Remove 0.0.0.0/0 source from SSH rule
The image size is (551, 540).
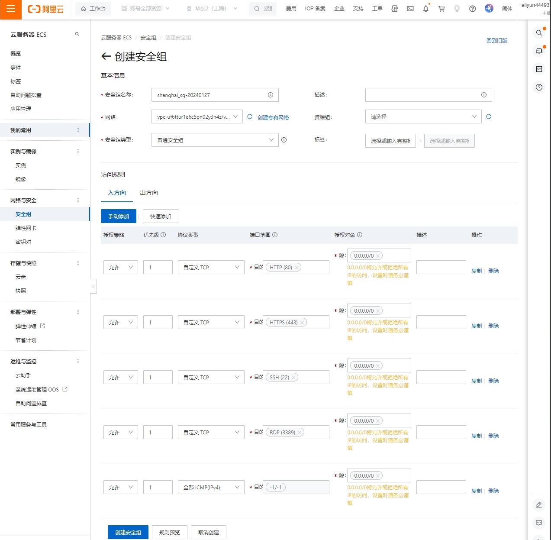pos(378,366)
